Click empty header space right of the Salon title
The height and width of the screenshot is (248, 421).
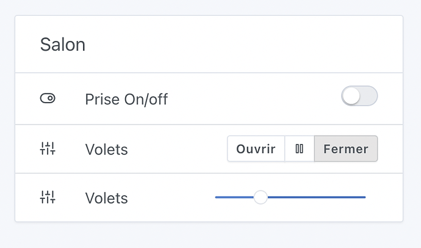click(x=244, y=45)
